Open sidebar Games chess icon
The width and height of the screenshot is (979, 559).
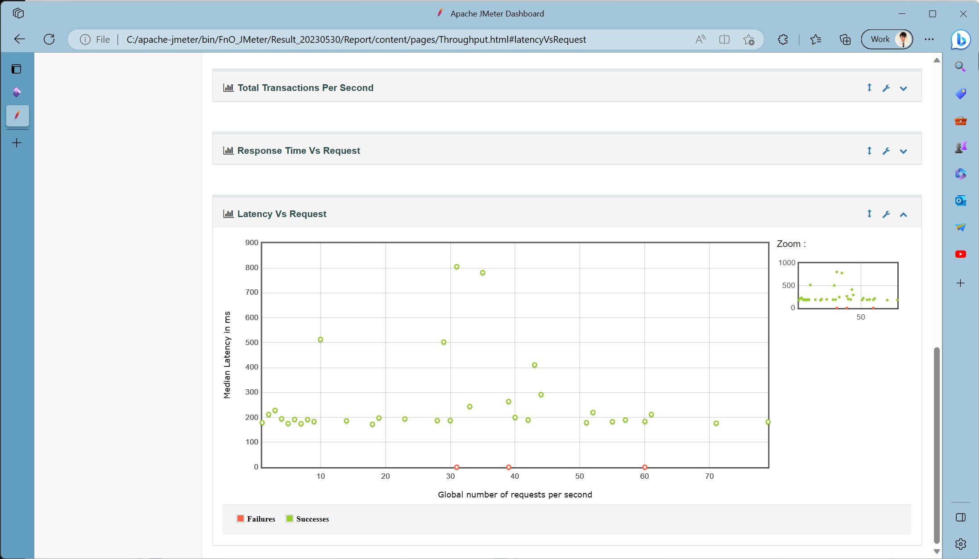pyautogui.click(x=960, y=147)
